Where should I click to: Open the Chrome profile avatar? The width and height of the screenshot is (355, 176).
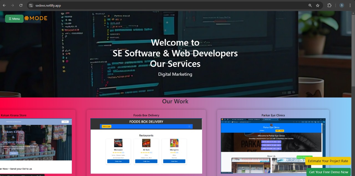[x=342, y=5]
